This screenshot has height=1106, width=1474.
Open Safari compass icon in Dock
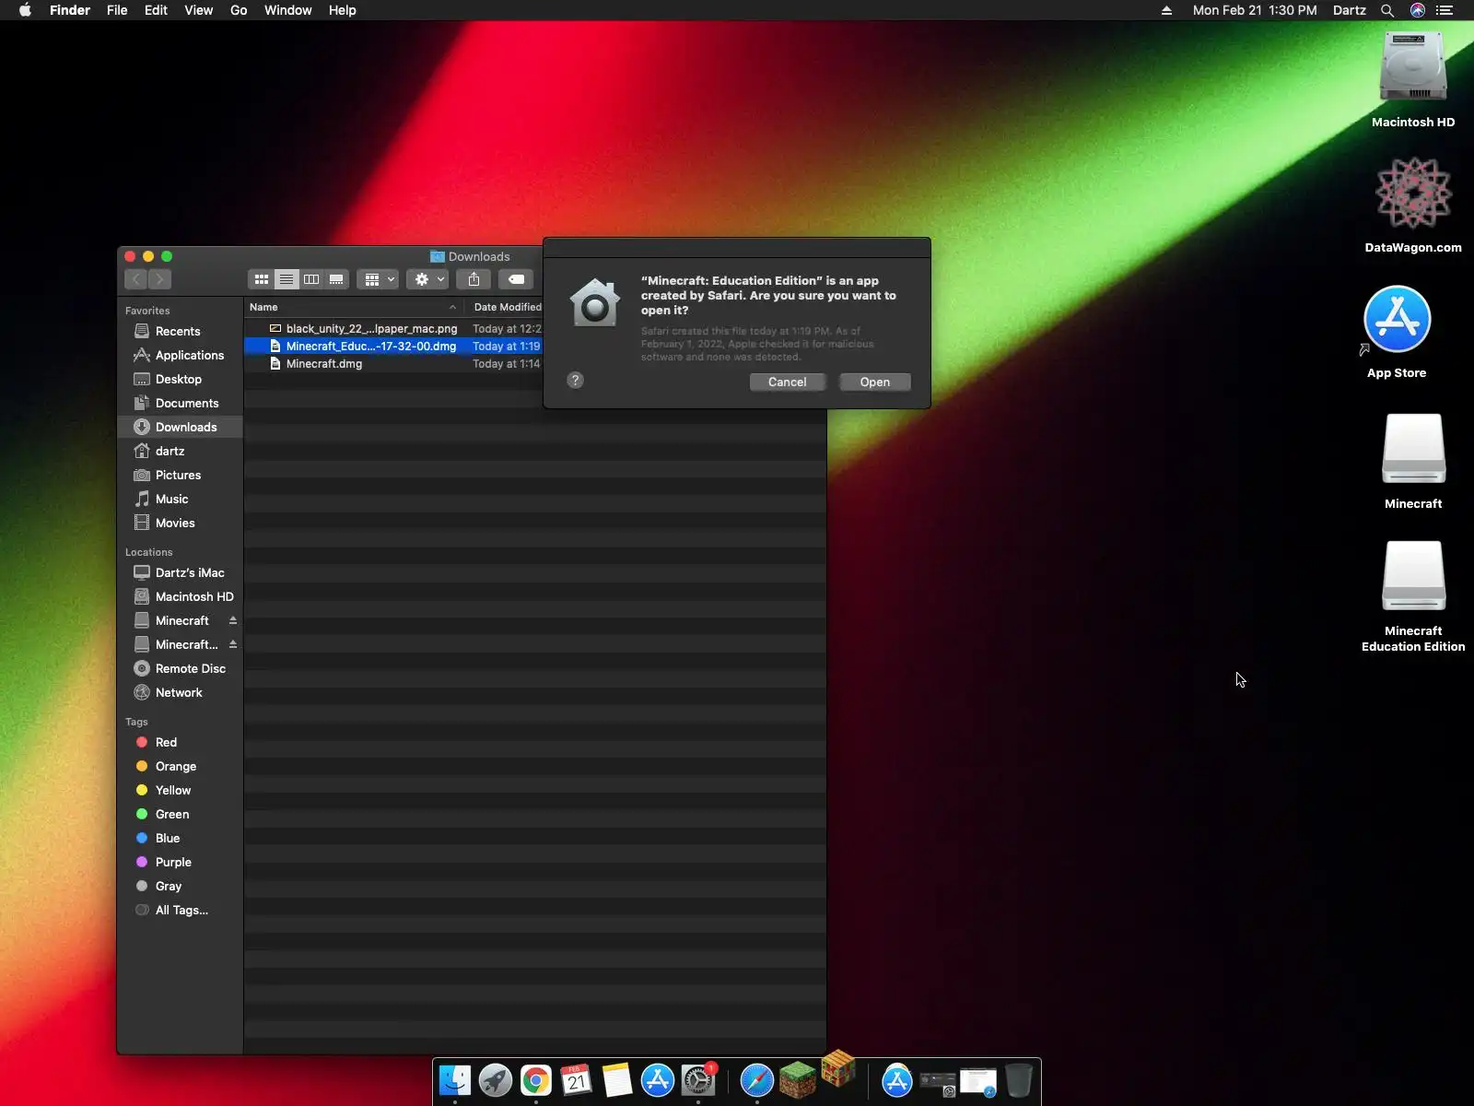point(757,1080)
